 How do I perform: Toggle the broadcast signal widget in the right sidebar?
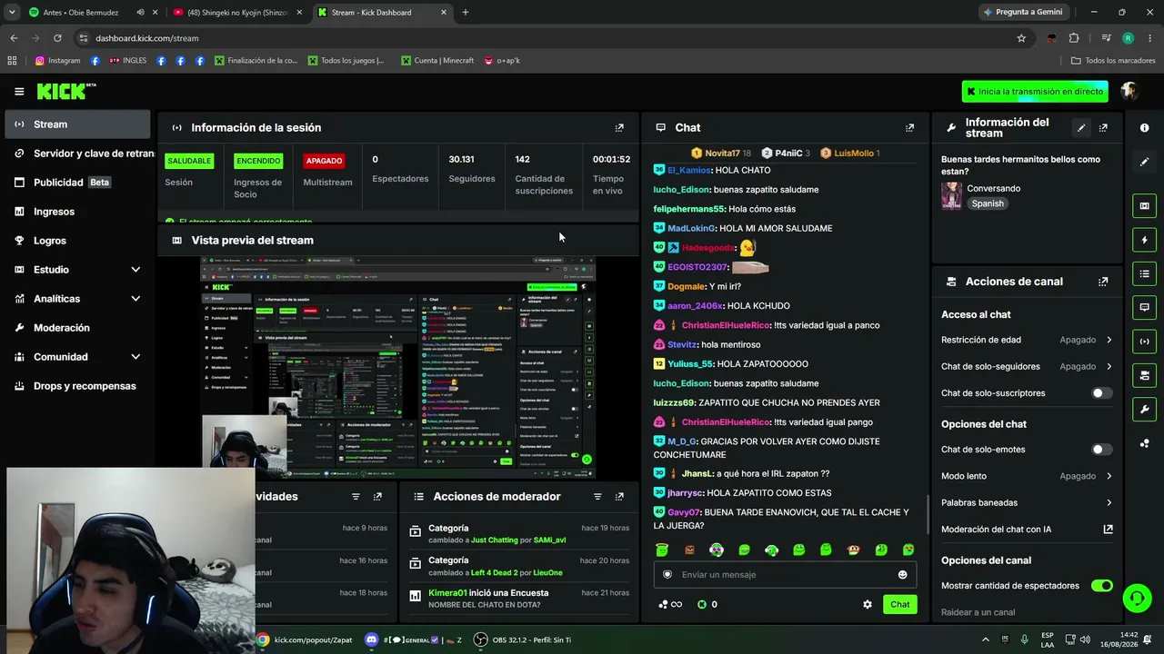(x=1145, y=342)
